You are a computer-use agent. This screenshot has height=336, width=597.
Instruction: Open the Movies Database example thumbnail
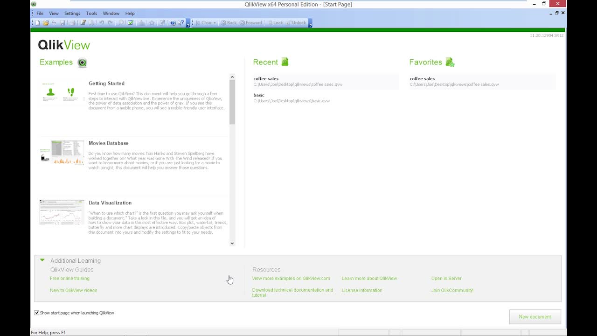(x=62, y=152)
